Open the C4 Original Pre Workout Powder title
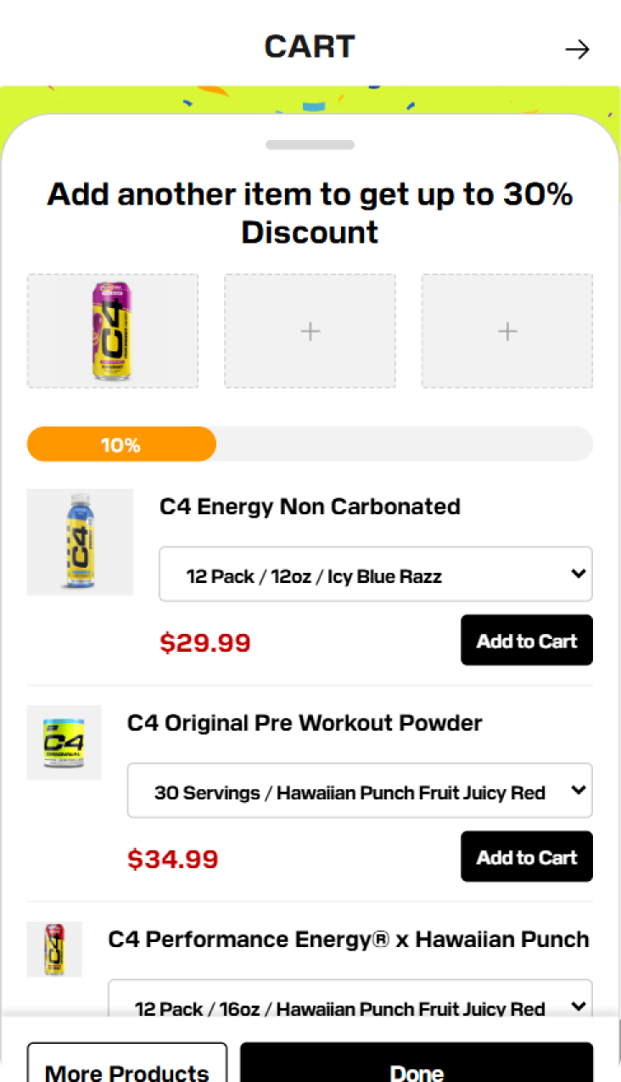Viewport: 621px width, 1082px height. pos(305,723)
